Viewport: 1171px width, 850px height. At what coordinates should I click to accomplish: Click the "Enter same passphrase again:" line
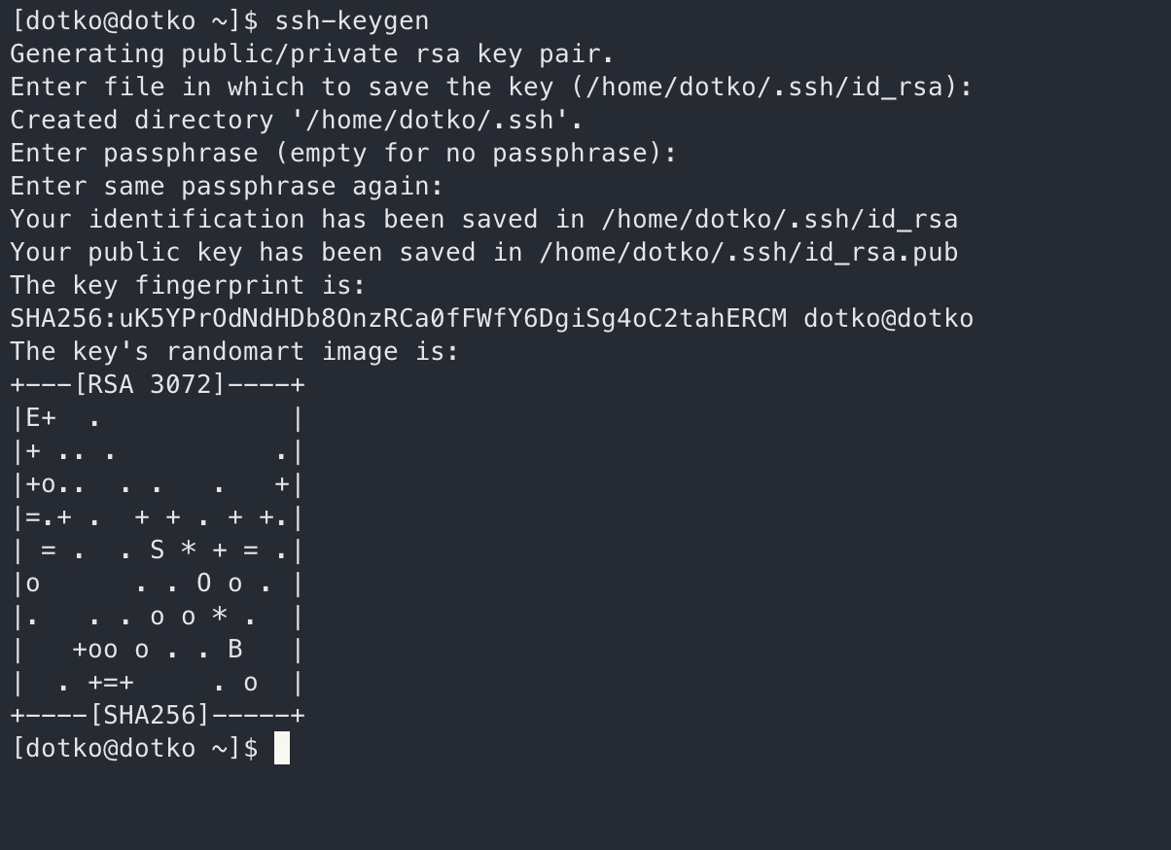pyautogui.click(x=227, y=186)
